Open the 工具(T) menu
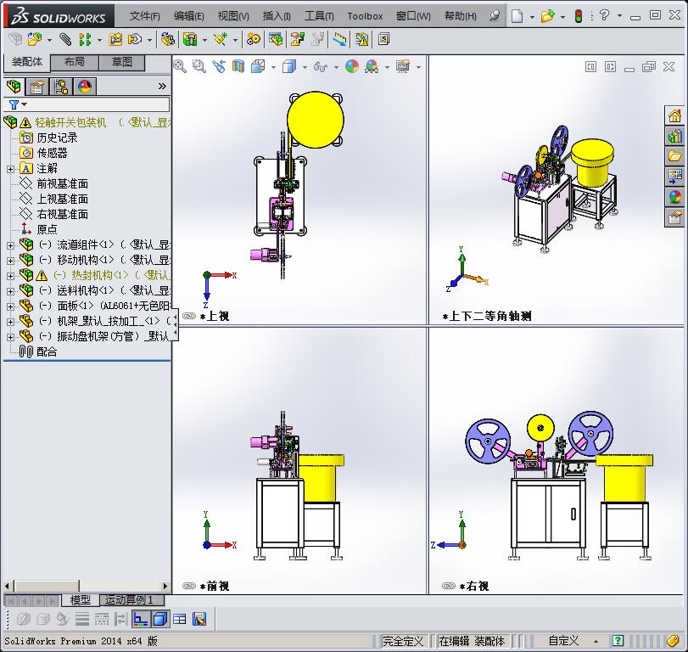The width and height of the screenshot is (688, 652). (x=319, y=16)
